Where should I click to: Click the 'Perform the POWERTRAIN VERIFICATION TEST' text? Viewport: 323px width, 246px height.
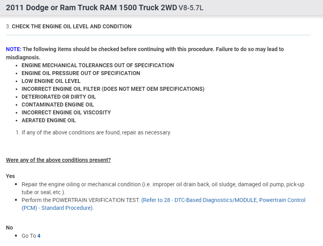(x=81, y=200)
